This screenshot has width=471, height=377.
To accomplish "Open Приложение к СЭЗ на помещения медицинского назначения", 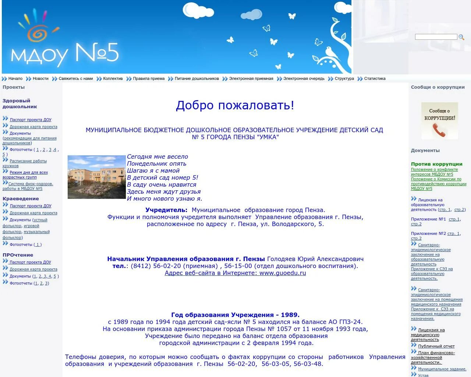I will pos(436,314).
